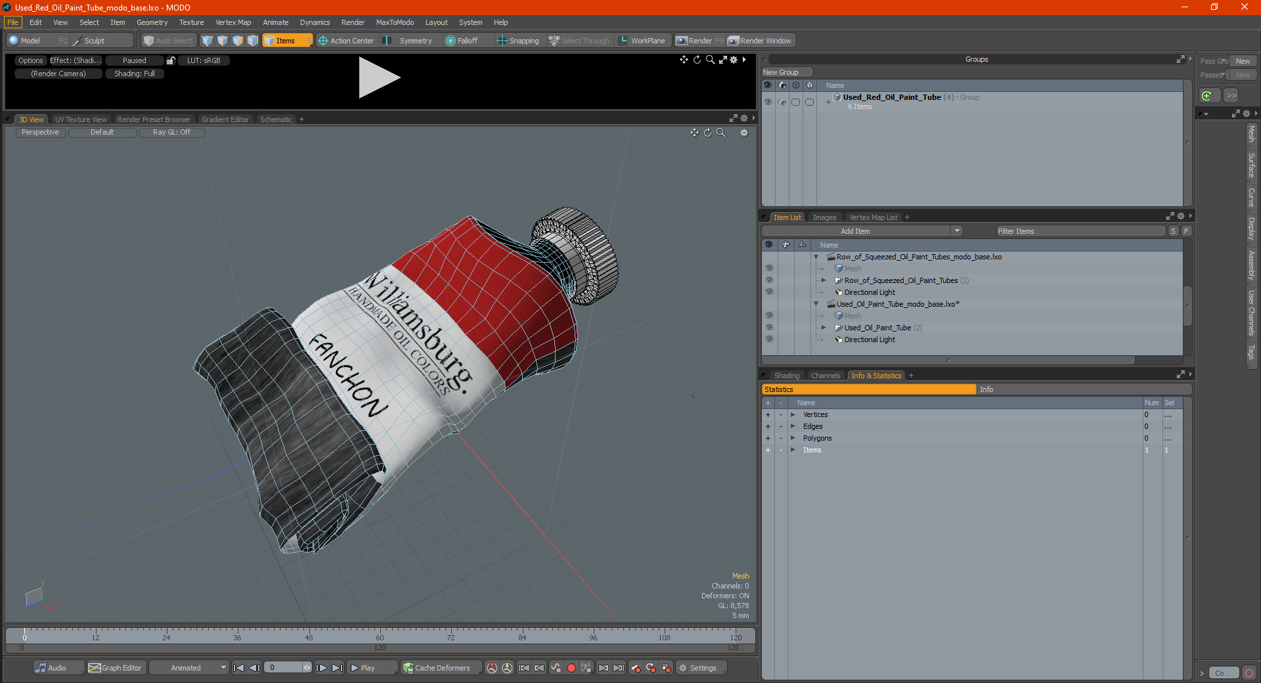Open the Texture menu
The width and height of the screenshot is (1261, 683).
coord(191,22)
